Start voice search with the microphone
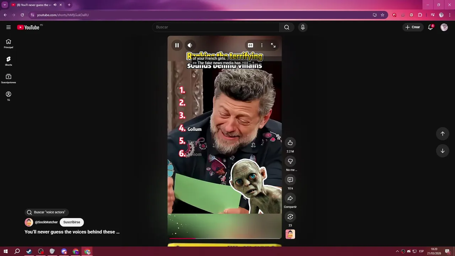 (x=303, y=27)
